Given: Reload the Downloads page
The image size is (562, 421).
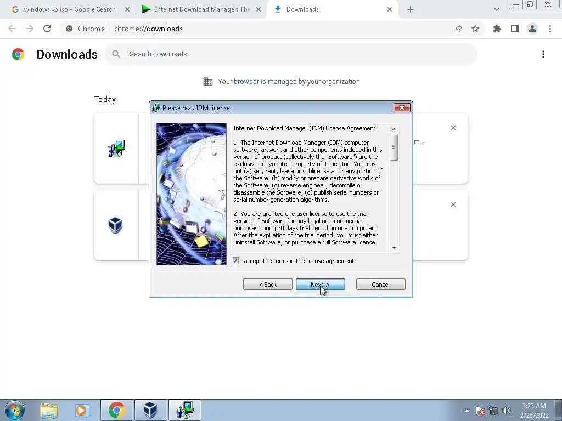Looking at the screenshot, I should click(x=47, y=29).
